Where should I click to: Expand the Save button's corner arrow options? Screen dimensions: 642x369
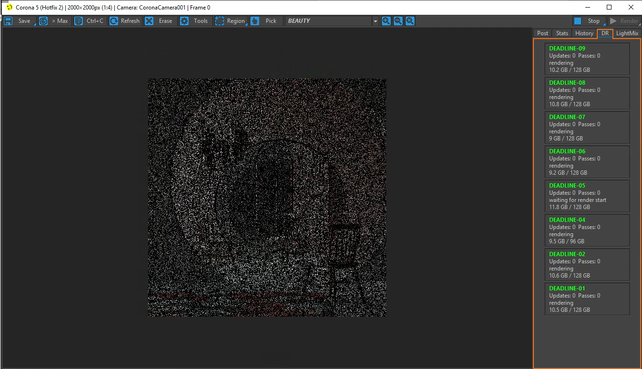pos(34,24)
